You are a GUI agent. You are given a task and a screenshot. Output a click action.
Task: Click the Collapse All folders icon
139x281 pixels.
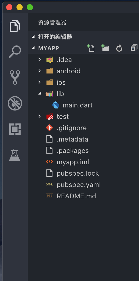click(134, 48)
